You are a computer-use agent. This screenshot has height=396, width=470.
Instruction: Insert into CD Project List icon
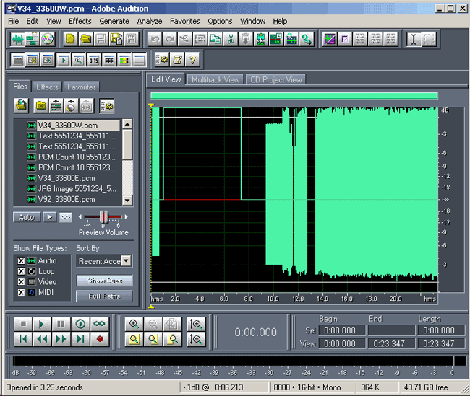pos(71,105)
